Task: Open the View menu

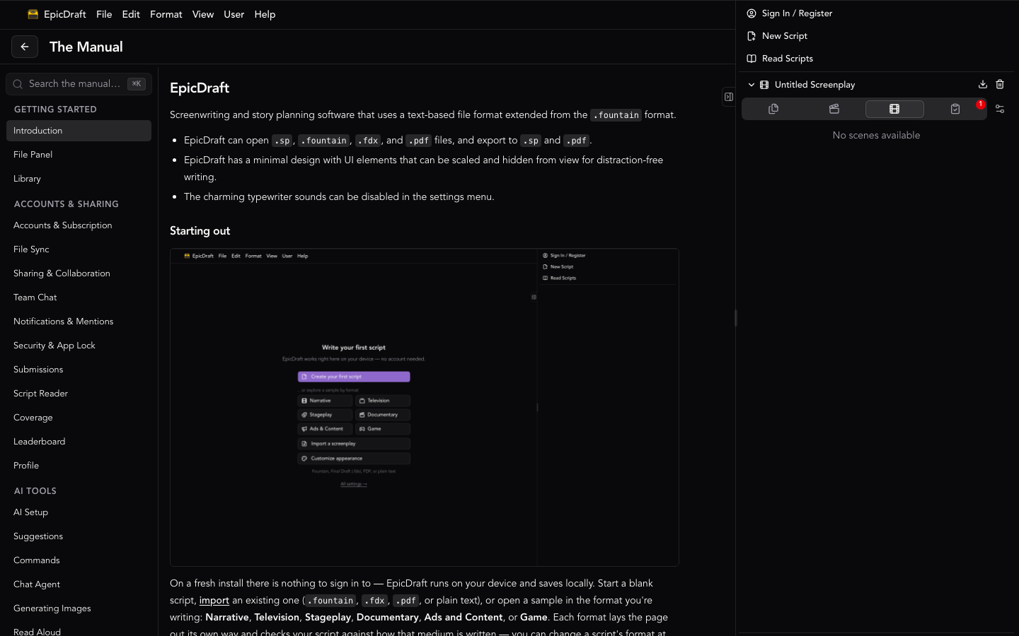Action: pos(203,14)
